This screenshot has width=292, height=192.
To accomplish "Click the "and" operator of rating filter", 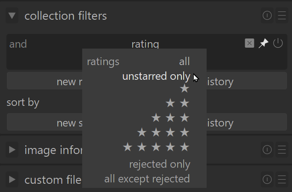I will click(18, 44).
